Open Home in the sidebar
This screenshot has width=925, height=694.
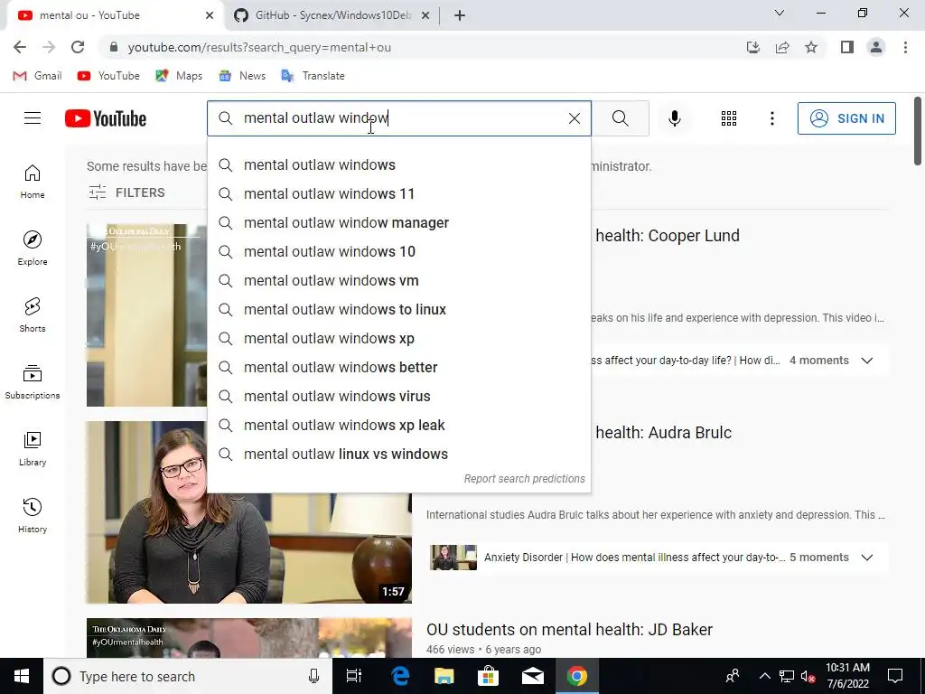[x=33, y=181]
